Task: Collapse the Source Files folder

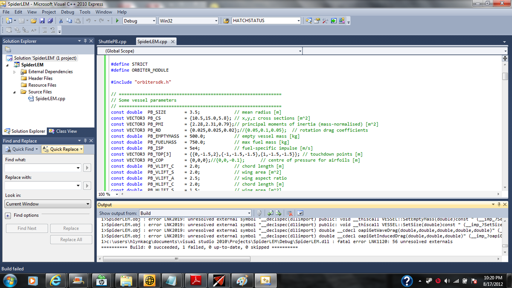Action: point(15,92)
